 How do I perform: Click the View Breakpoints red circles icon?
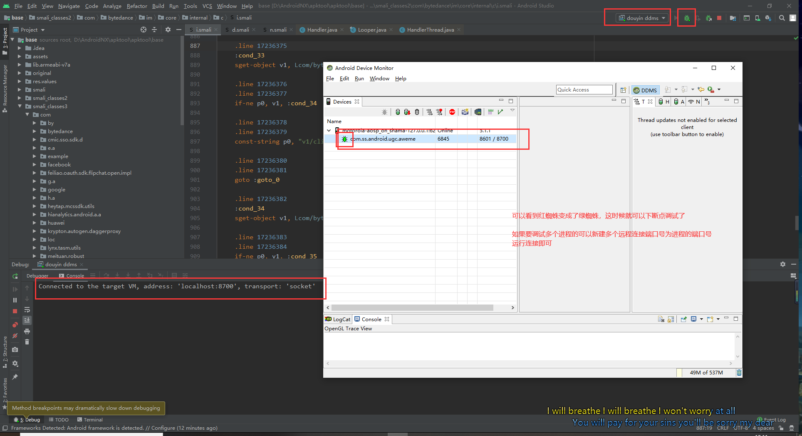[x=15, y=325]
